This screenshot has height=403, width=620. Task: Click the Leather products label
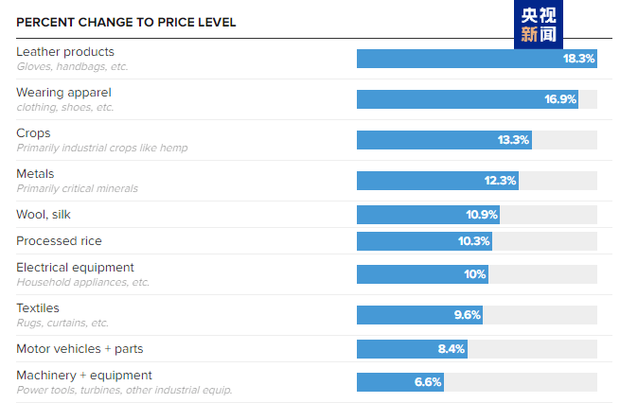pos(65,51)
